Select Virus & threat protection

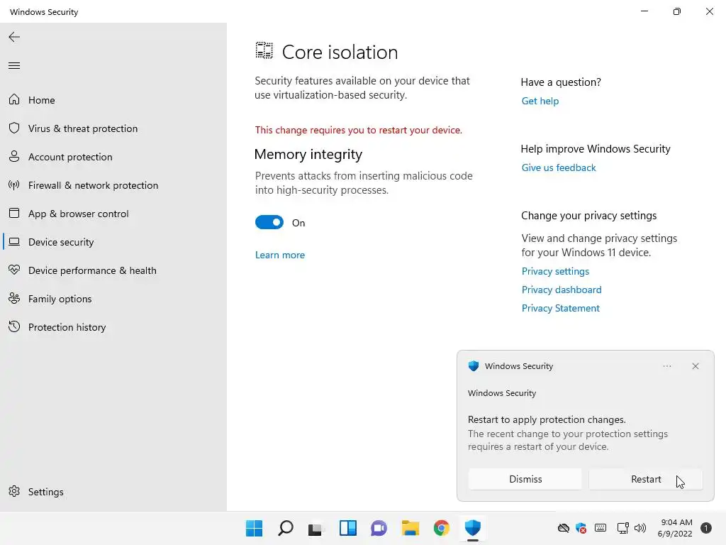[83, 128]
